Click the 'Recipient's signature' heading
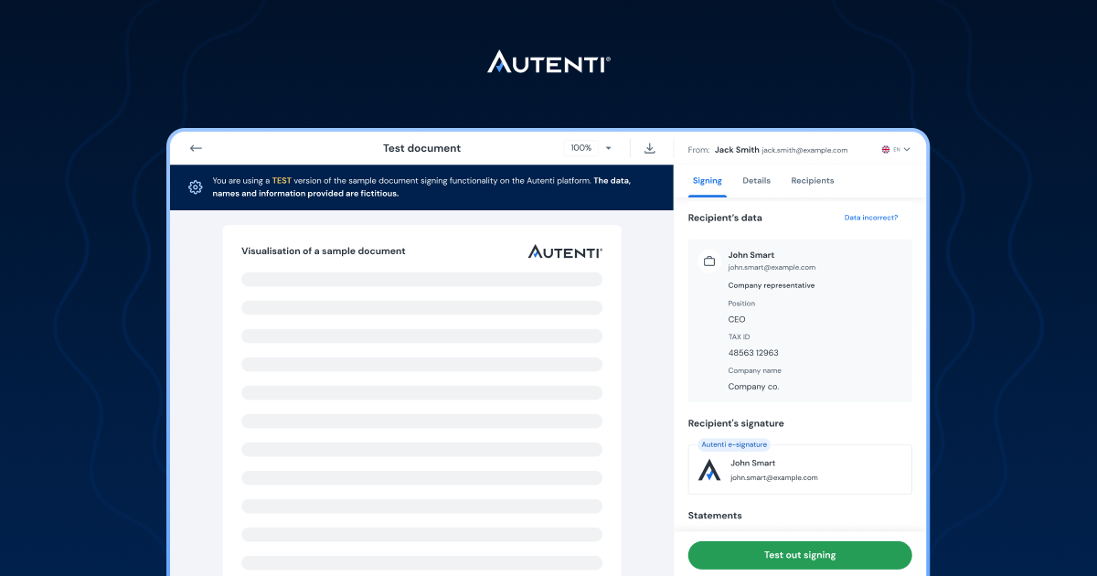Viewport: 1097px width, 576px height. coord(736,423)
